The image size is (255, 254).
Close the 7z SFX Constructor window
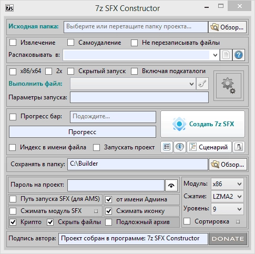pyautogui.click(x=239, y=6)
